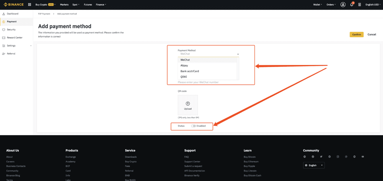Open the footer Buy Bitcoin Cash link
The width and height of the screenshot is (383, 181).
tap(252, 176)
